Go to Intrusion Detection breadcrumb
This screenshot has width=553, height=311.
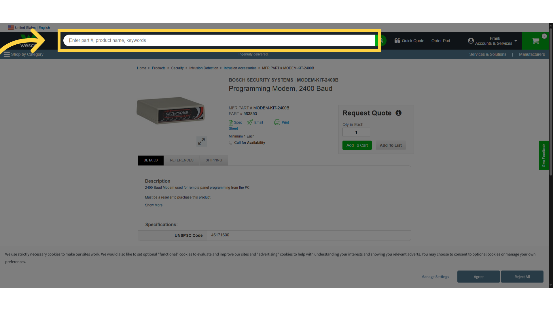coord(204,68)
